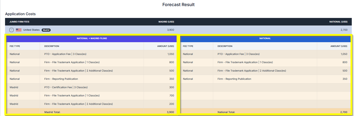Click the National (USD) column header

coord(338,22)
